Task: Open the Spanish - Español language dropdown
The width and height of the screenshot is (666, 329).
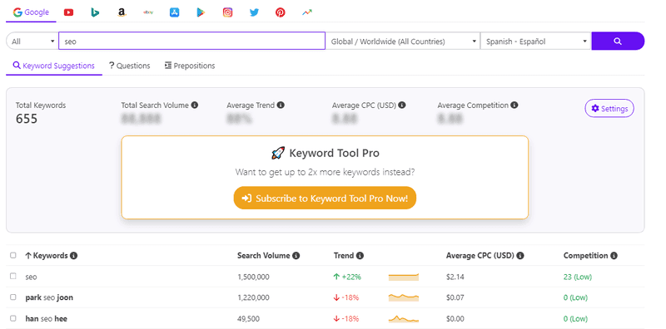Action: pos(535,42)
